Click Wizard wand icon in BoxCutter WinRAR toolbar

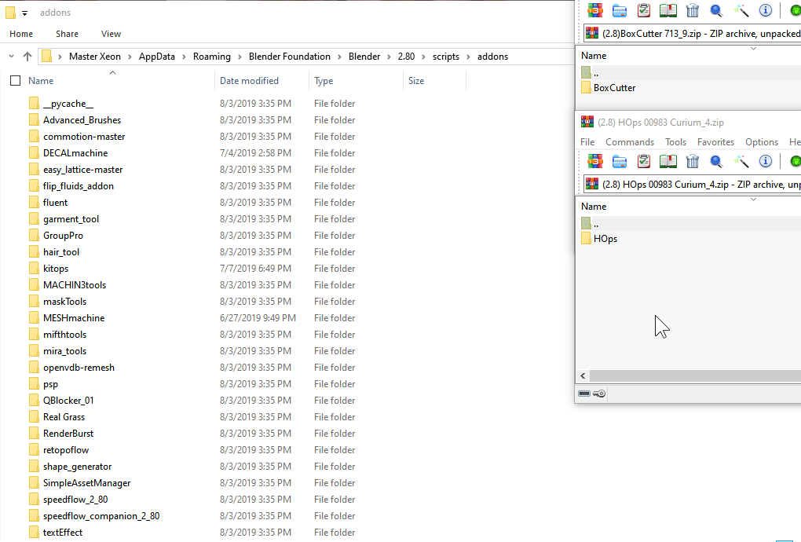coord(741,10)
